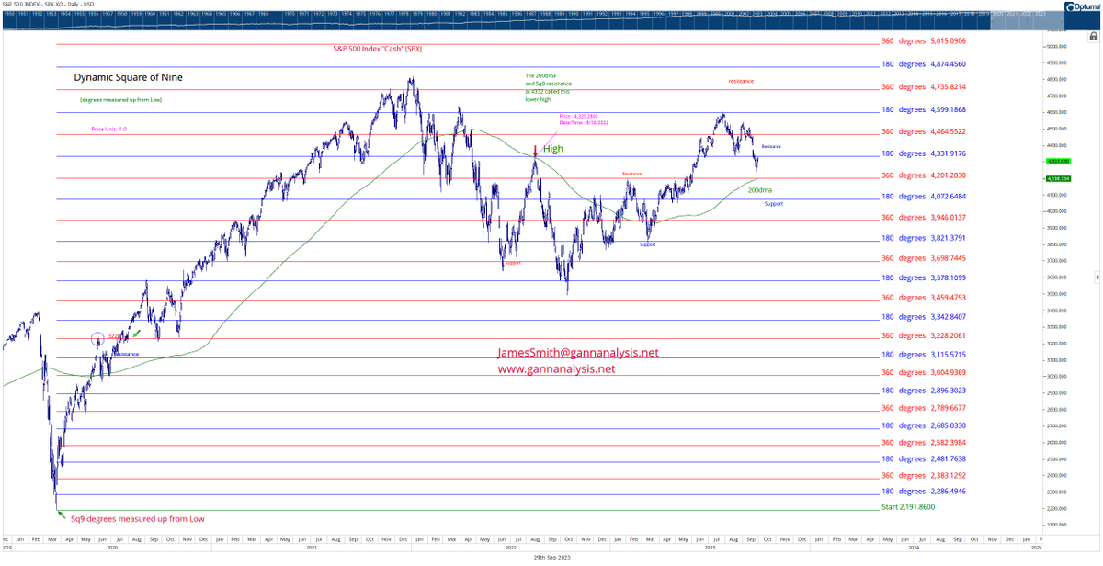Viewport: 1103px width, 566px height.
Task: Click the '29th Sep 2023' date at bottom
Action: point(551,559)
